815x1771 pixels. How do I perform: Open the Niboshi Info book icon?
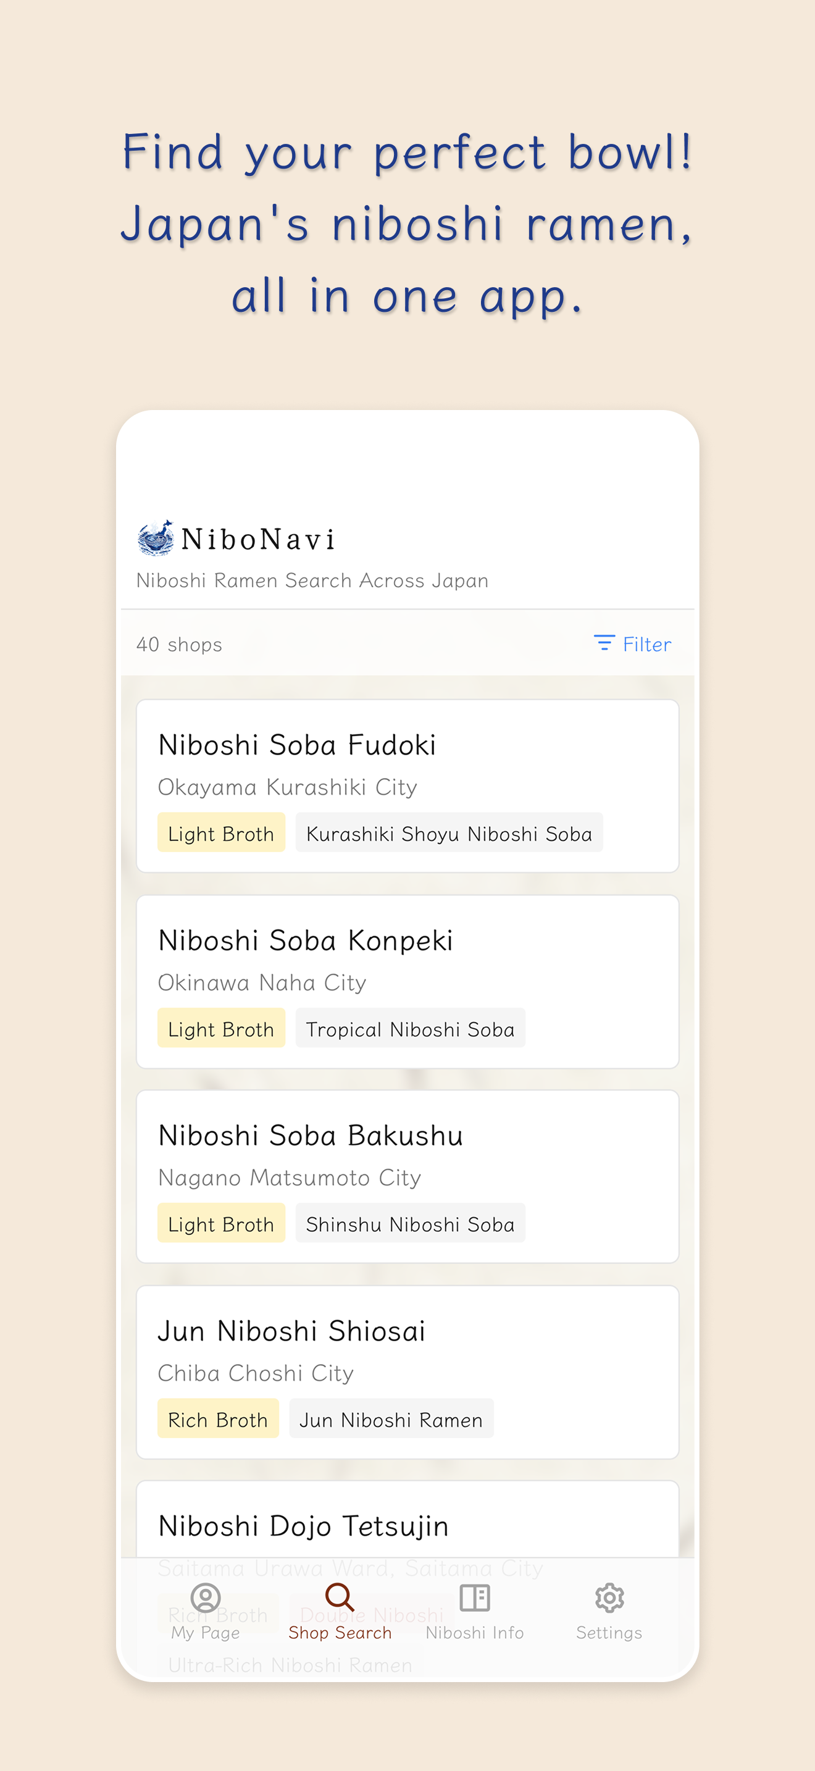pos(475,1597)
